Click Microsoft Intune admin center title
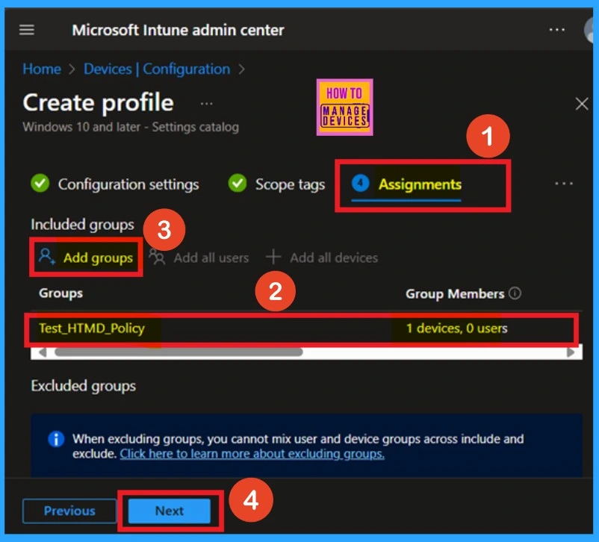Image resolution: width=599 pixels, height=542 pixels. [178, 30]
